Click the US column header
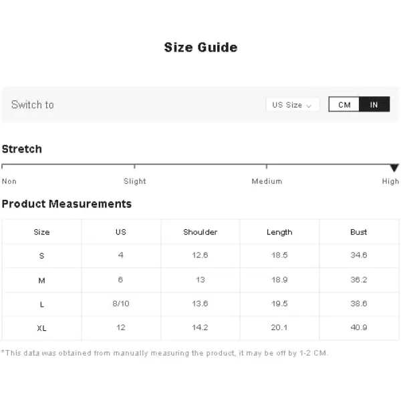Screen dimensions: 401x401 [121, 232]
